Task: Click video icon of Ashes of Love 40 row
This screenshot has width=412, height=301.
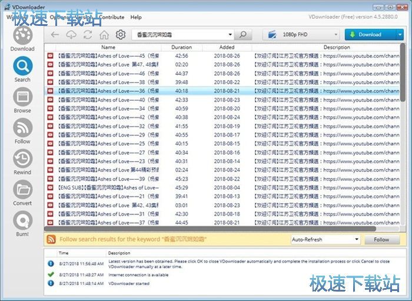Action: pyautogui.click(x=50, y=100)
